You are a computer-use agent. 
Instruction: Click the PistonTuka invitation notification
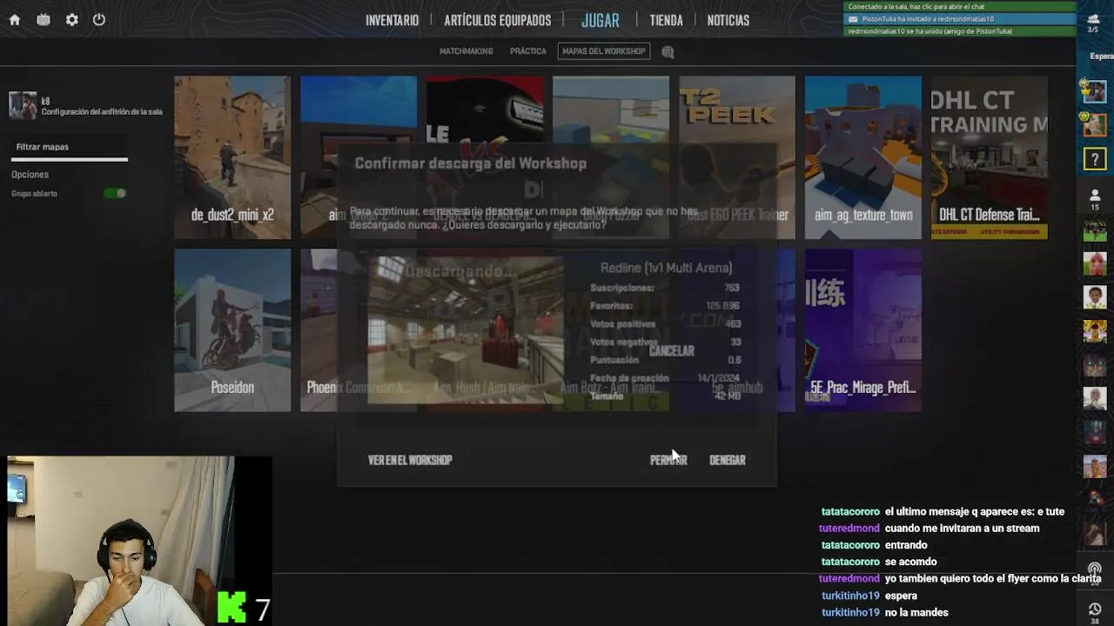coord(960,19)
